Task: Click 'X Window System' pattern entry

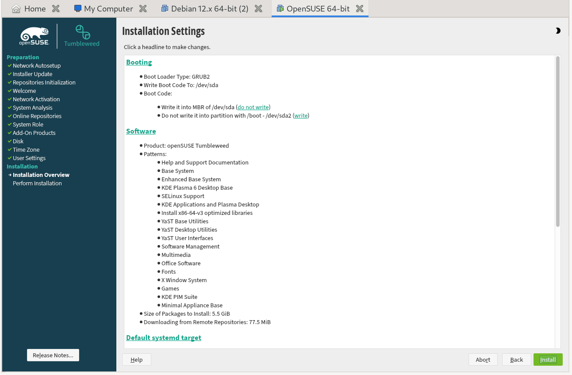Action: pyautogui.click(x=184, y=280)
